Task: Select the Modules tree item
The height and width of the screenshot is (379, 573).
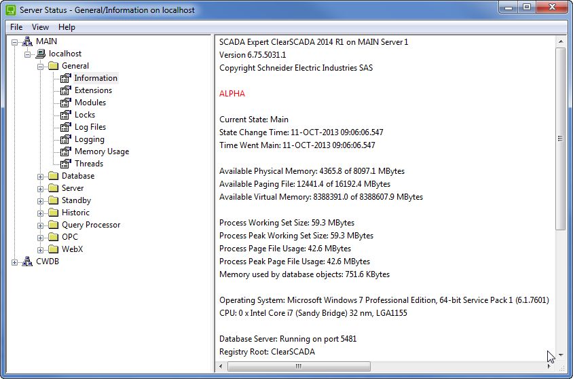Action: point(90,103)
